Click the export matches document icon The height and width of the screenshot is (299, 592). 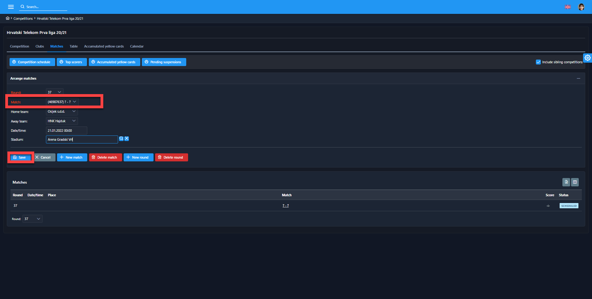click(566, 182)
